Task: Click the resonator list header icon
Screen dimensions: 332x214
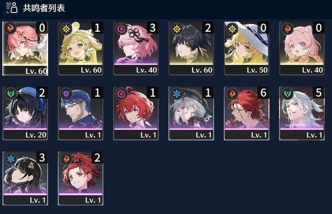Action: (12, 8)
